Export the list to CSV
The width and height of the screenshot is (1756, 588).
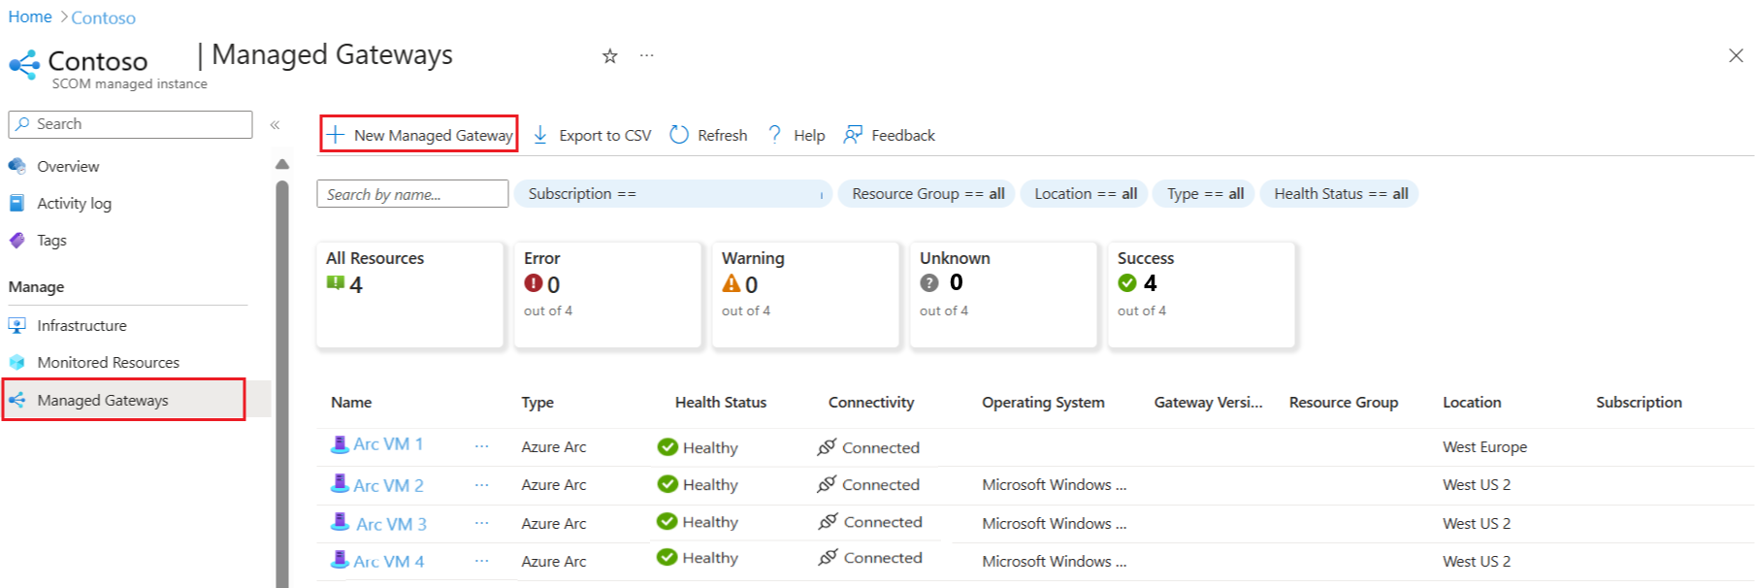(x=592, y=135)
